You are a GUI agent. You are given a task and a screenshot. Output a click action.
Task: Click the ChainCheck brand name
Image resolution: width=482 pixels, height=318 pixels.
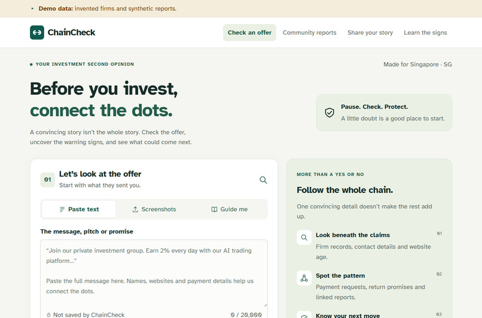[x=71, y=32]
